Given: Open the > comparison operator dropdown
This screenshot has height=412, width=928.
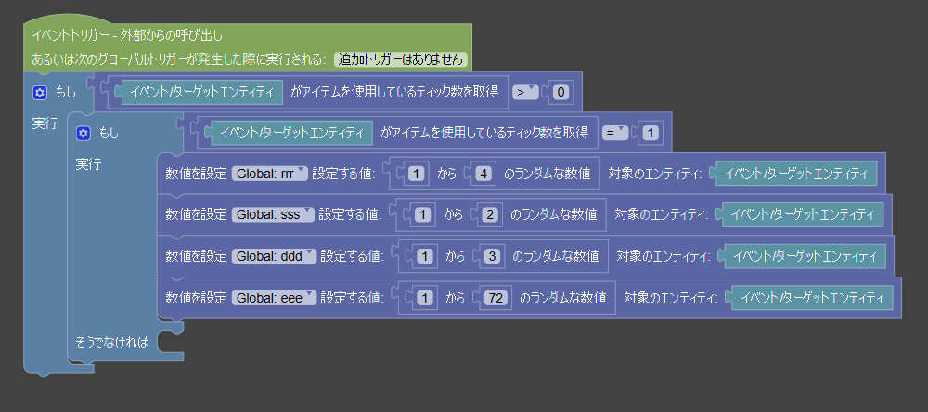Looking at the screenshot, I should pos(525,93).
